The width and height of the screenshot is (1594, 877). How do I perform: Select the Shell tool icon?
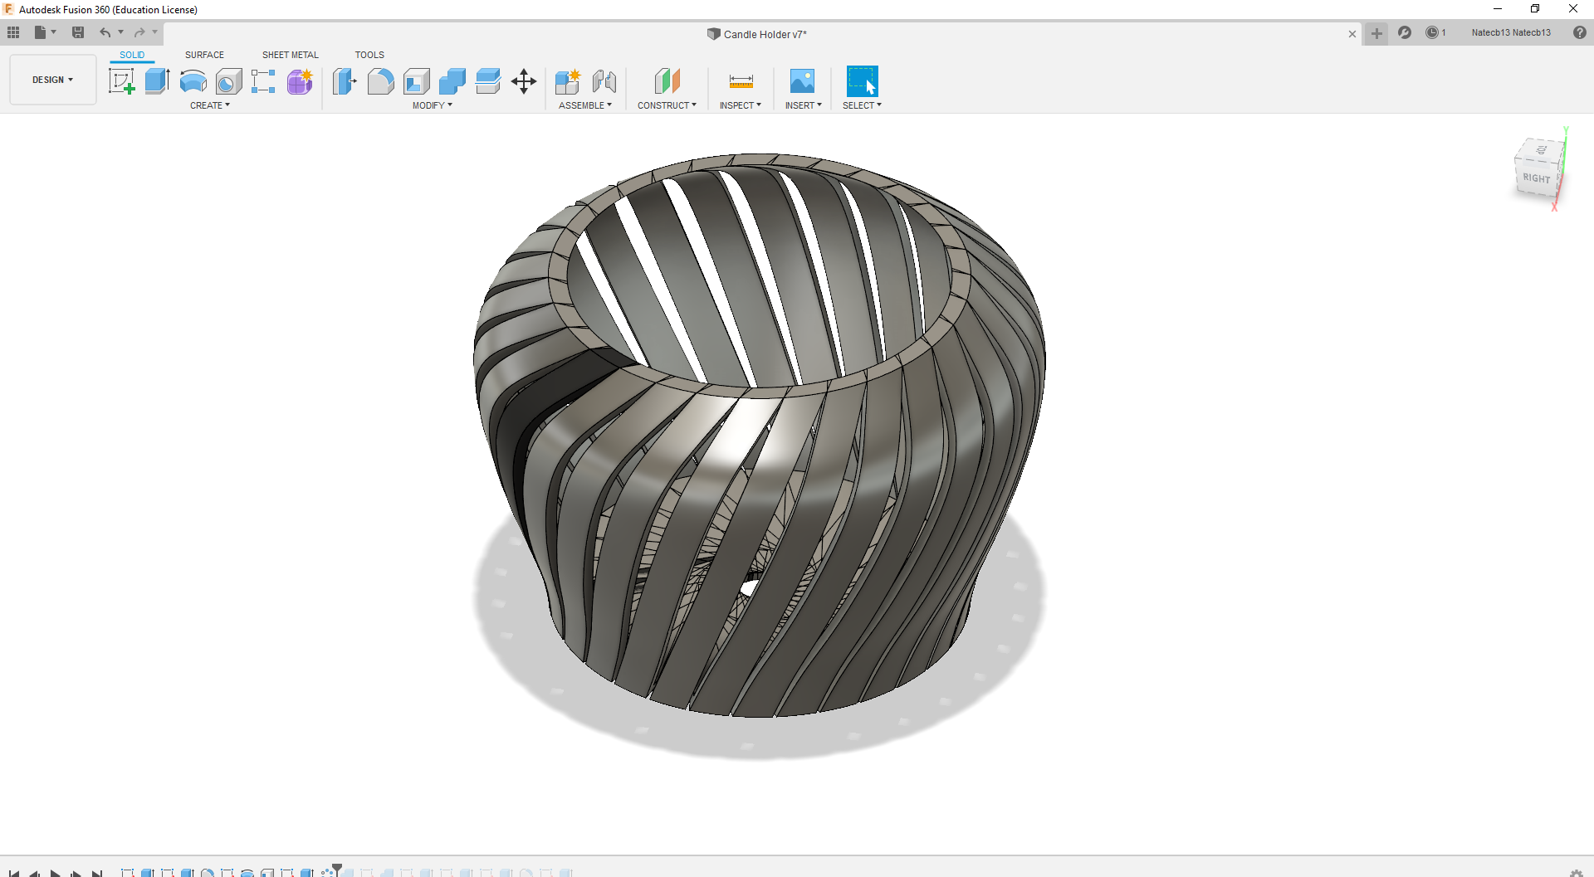click(417, 81)
